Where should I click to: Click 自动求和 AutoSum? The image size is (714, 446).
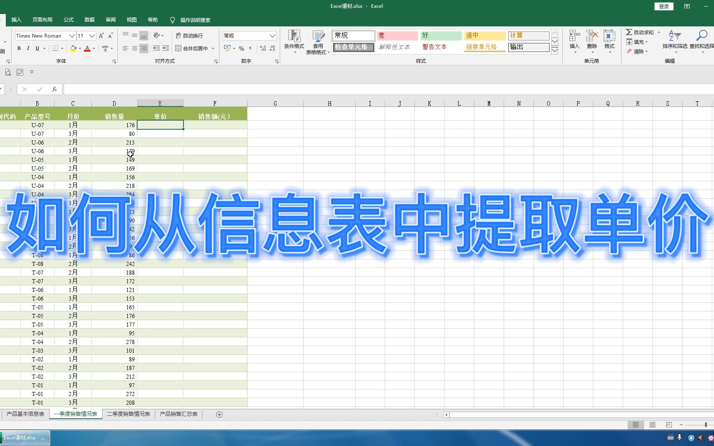(640, 32)
